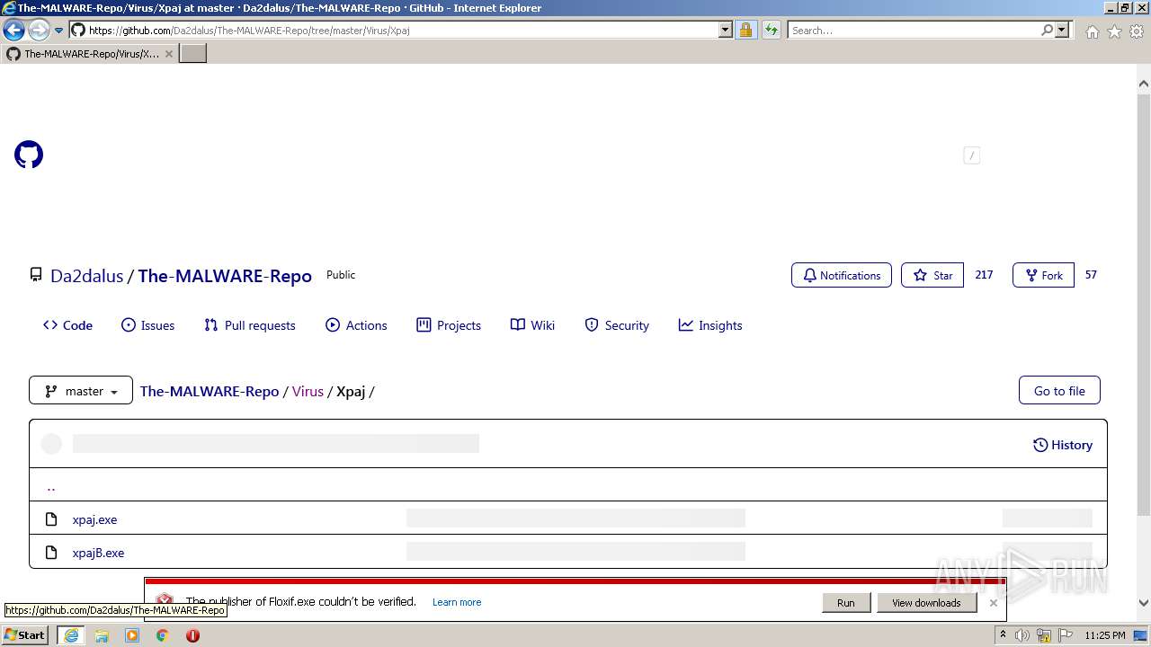
Task: Open the Security tab
Action: 617,325
